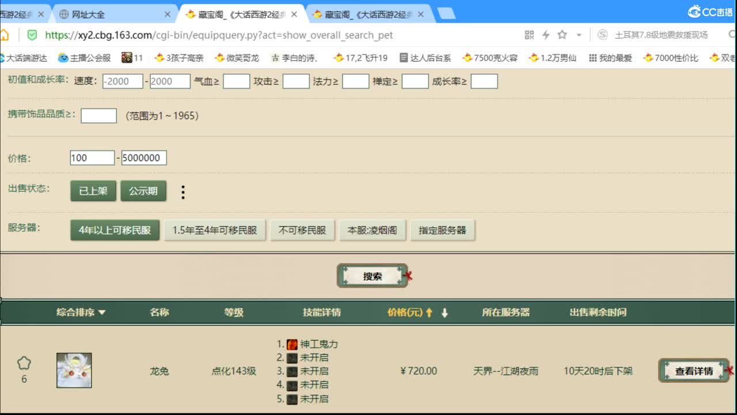This screenshot has width=737, height=415.
Task: Open the 达人后台系 bookmark
Action: pyautogui.click(x=425, y=58)
